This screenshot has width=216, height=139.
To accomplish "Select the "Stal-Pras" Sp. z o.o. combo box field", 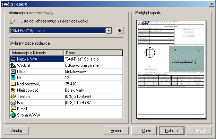I will click(x=61, y=31).
